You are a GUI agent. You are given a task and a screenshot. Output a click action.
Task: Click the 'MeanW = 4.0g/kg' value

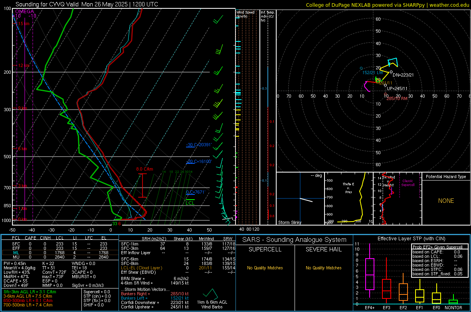tap(20, 268)
